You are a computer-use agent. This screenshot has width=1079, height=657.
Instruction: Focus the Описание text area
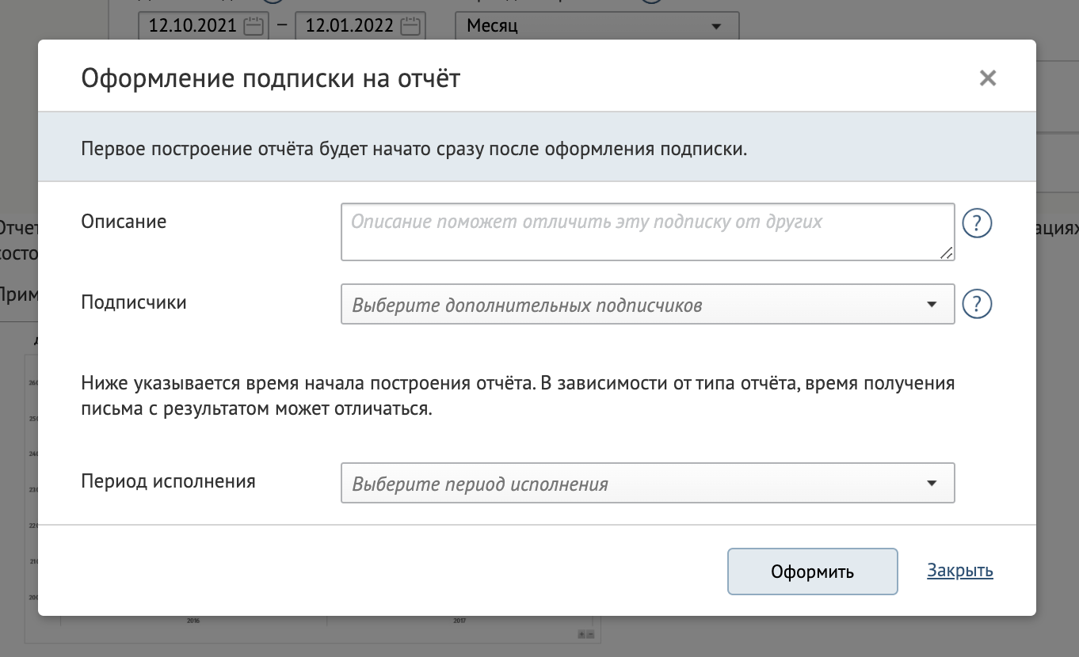coord(647,232)
